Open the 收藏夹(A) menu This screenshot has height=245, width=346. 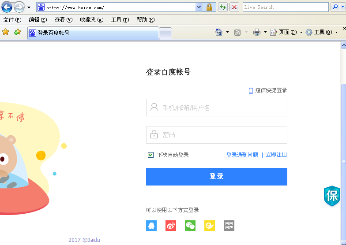point(92,20)
